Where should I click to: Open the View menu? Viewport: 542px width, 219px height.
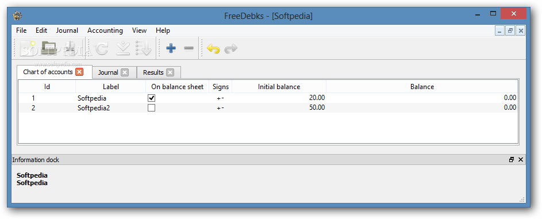[139, 30]
